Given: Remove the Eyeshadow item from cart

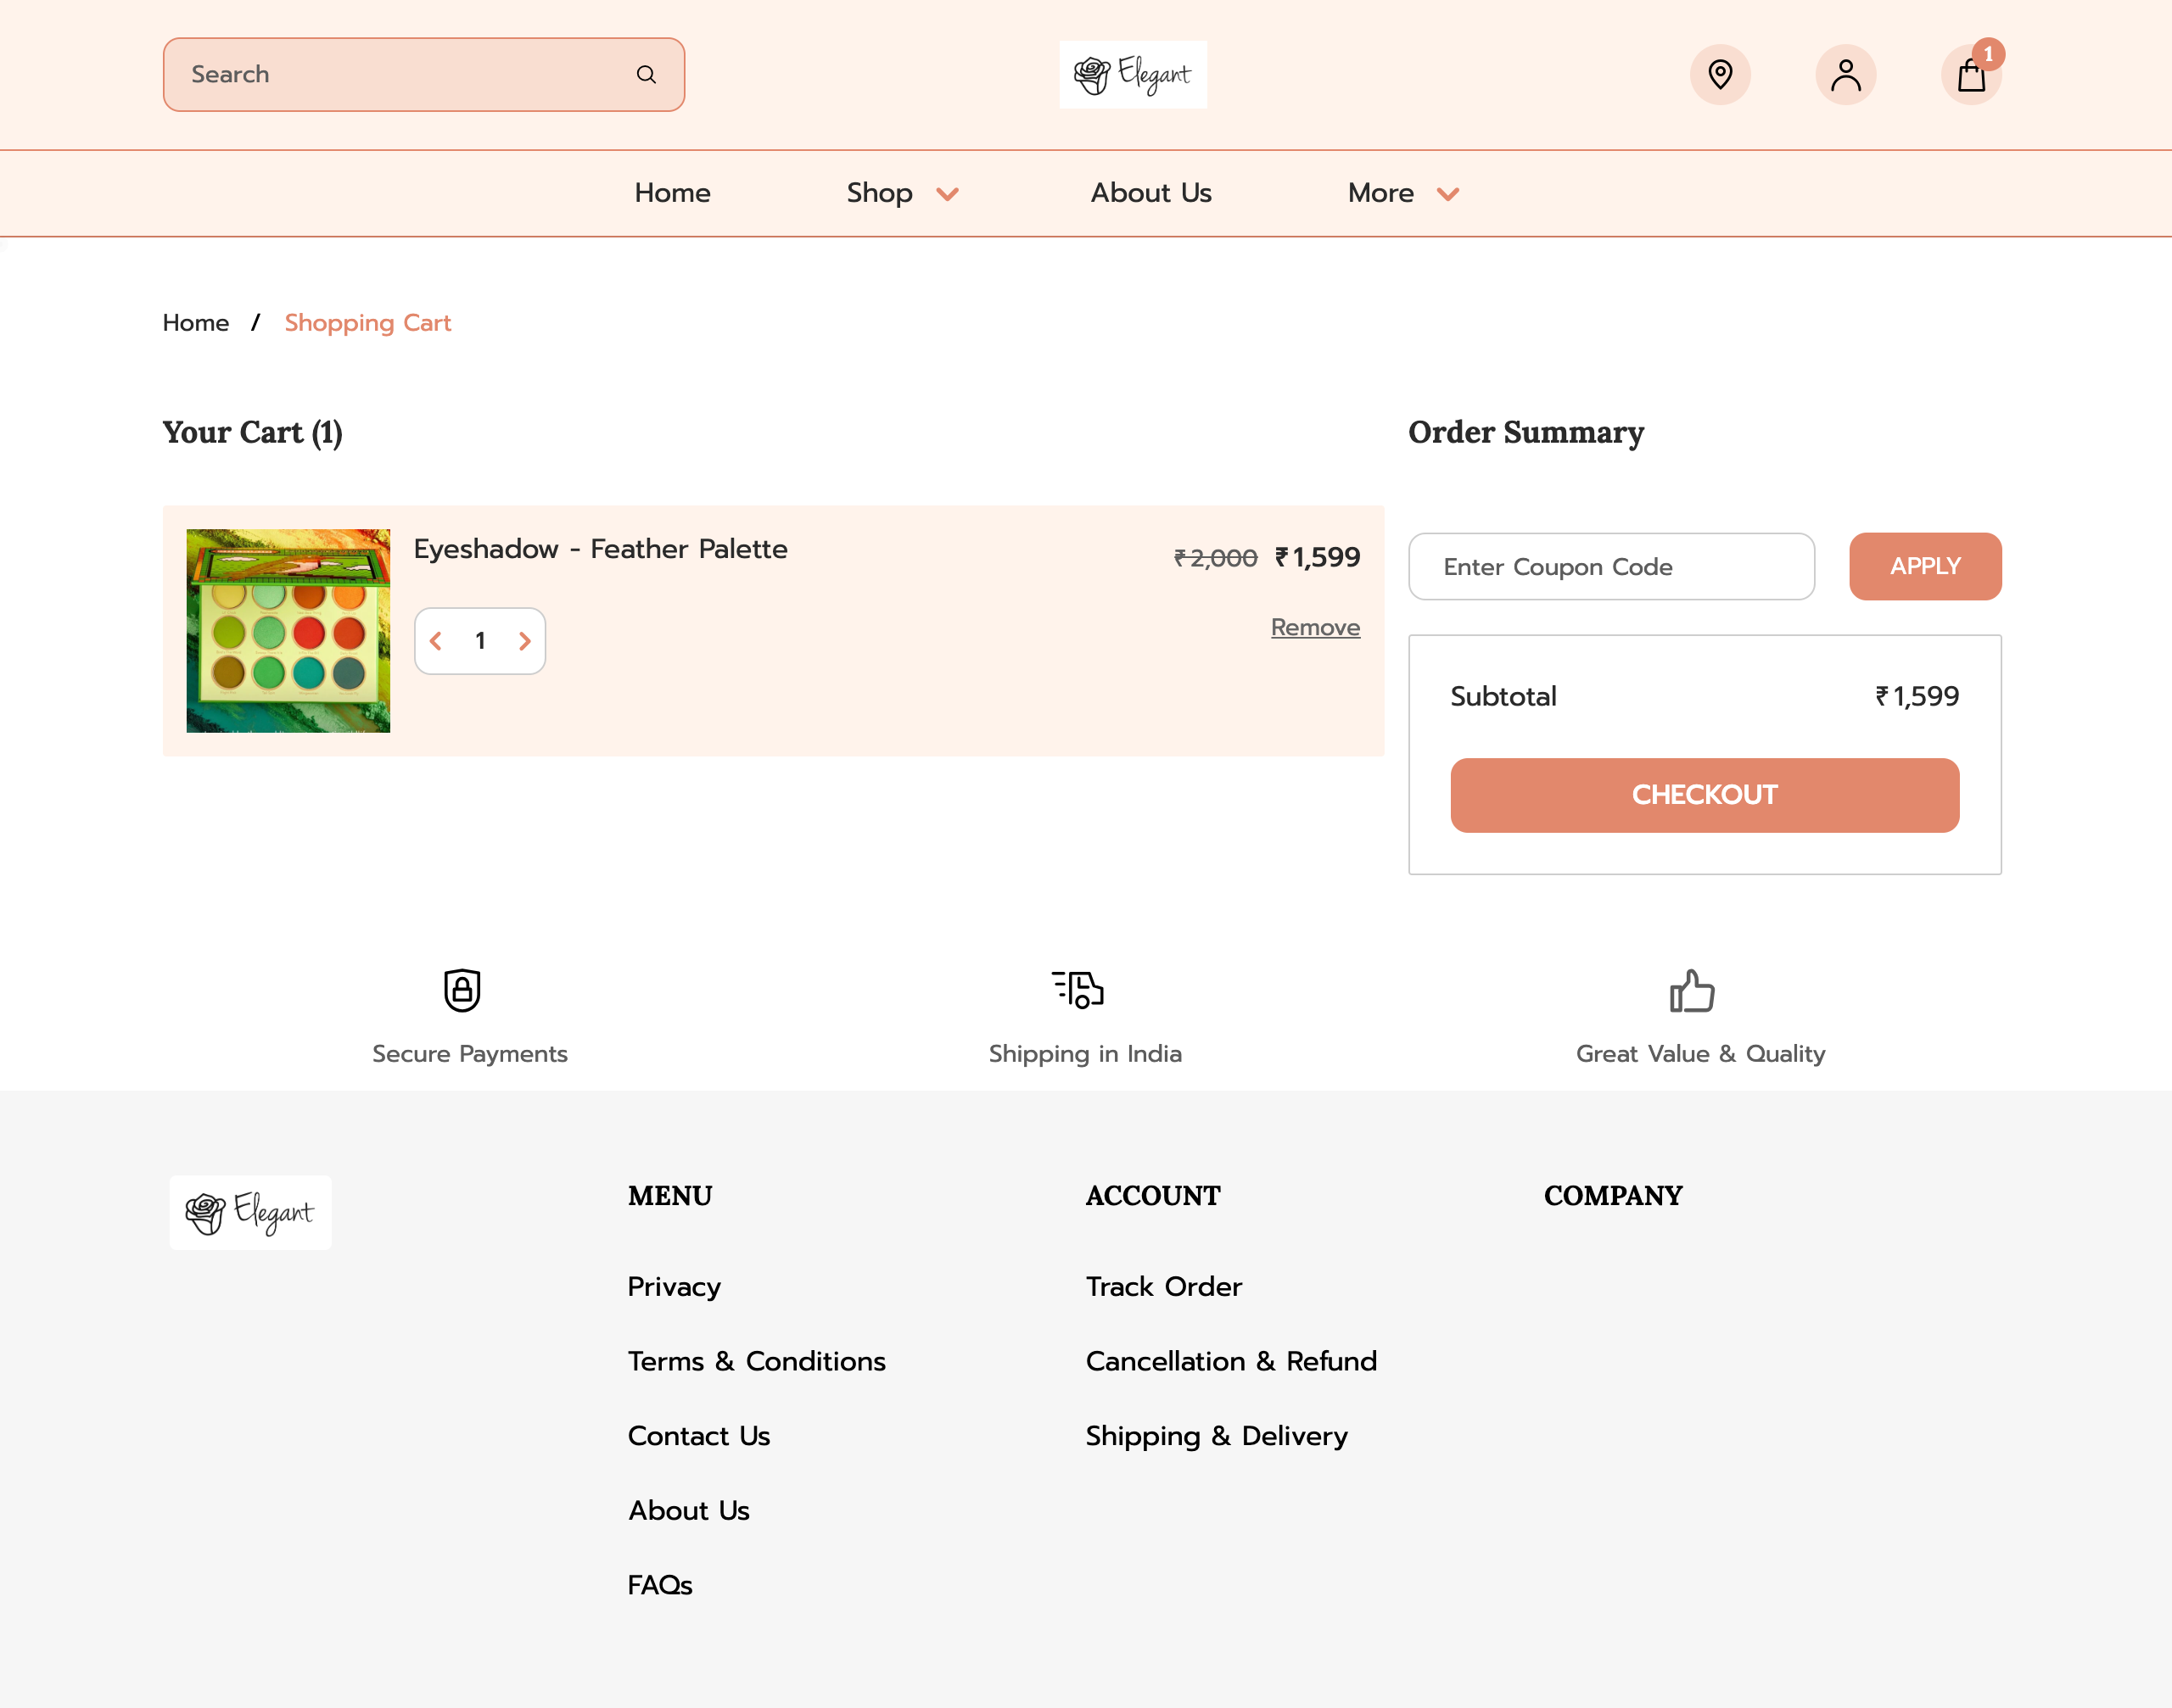Looking at the screenshot, I should pyautogui.click(x=1314, y=627).
